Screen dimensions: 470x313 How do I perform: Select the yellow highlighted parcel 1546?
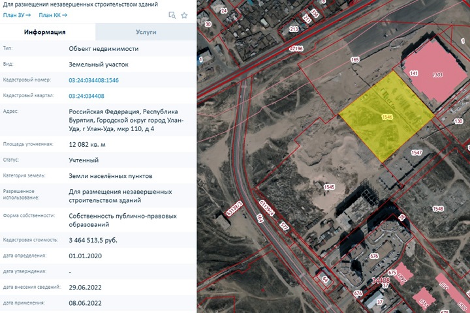(386, 116)
